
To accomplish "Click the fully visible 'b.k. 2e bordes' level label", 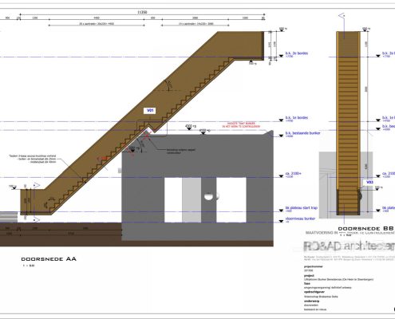I will 297,53.
